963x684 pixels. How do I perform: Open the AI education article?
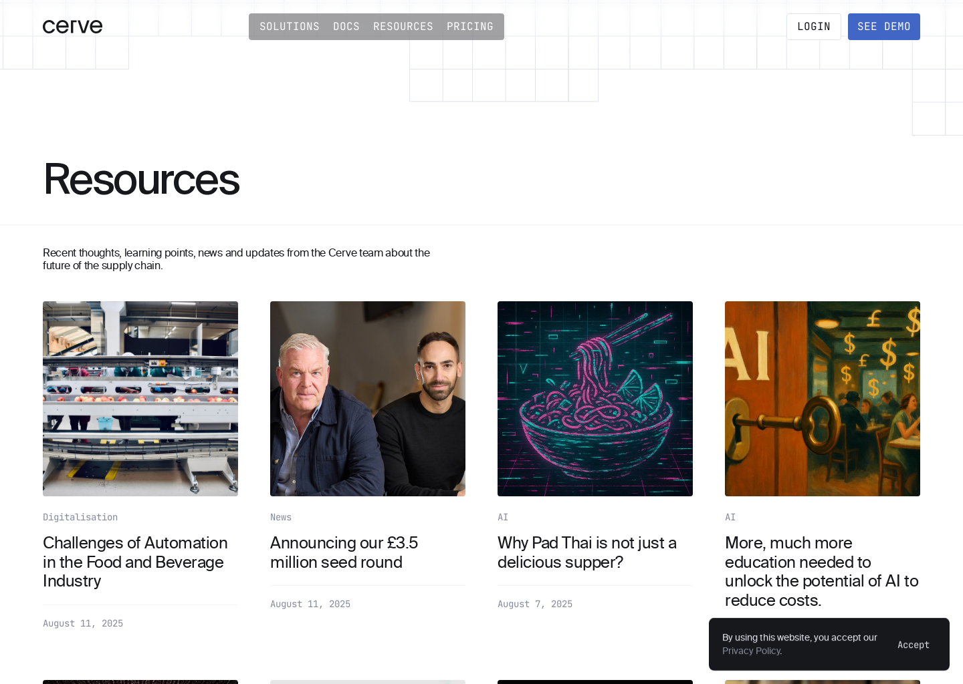click(821, 571)
